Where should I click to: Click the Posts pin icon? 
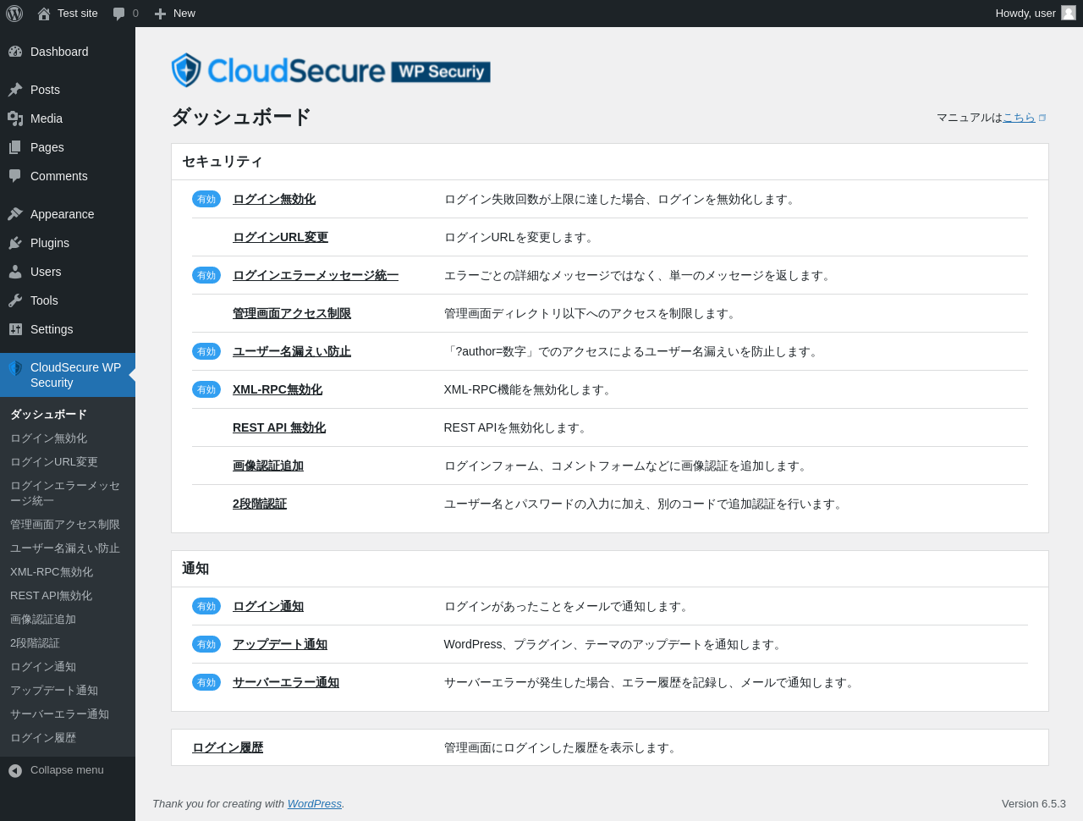[15, 90]
